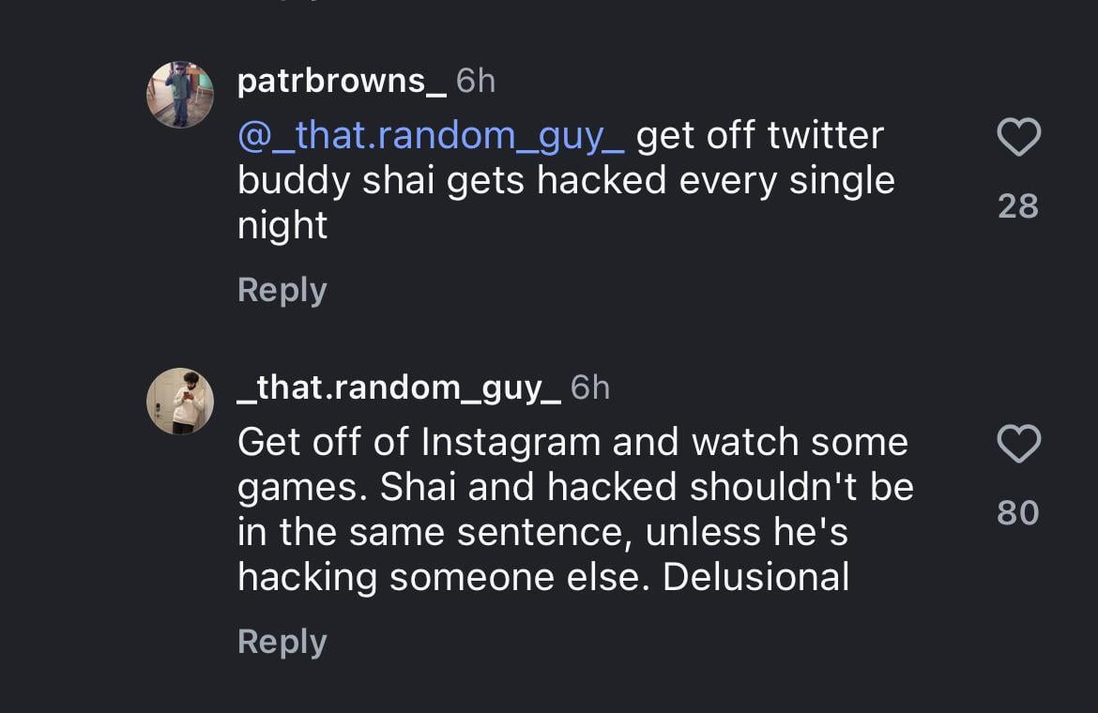Viewport: 1098px width, 713px height.
Task: View who liked the comment with 80 likes
Action: click(1018, 512)
